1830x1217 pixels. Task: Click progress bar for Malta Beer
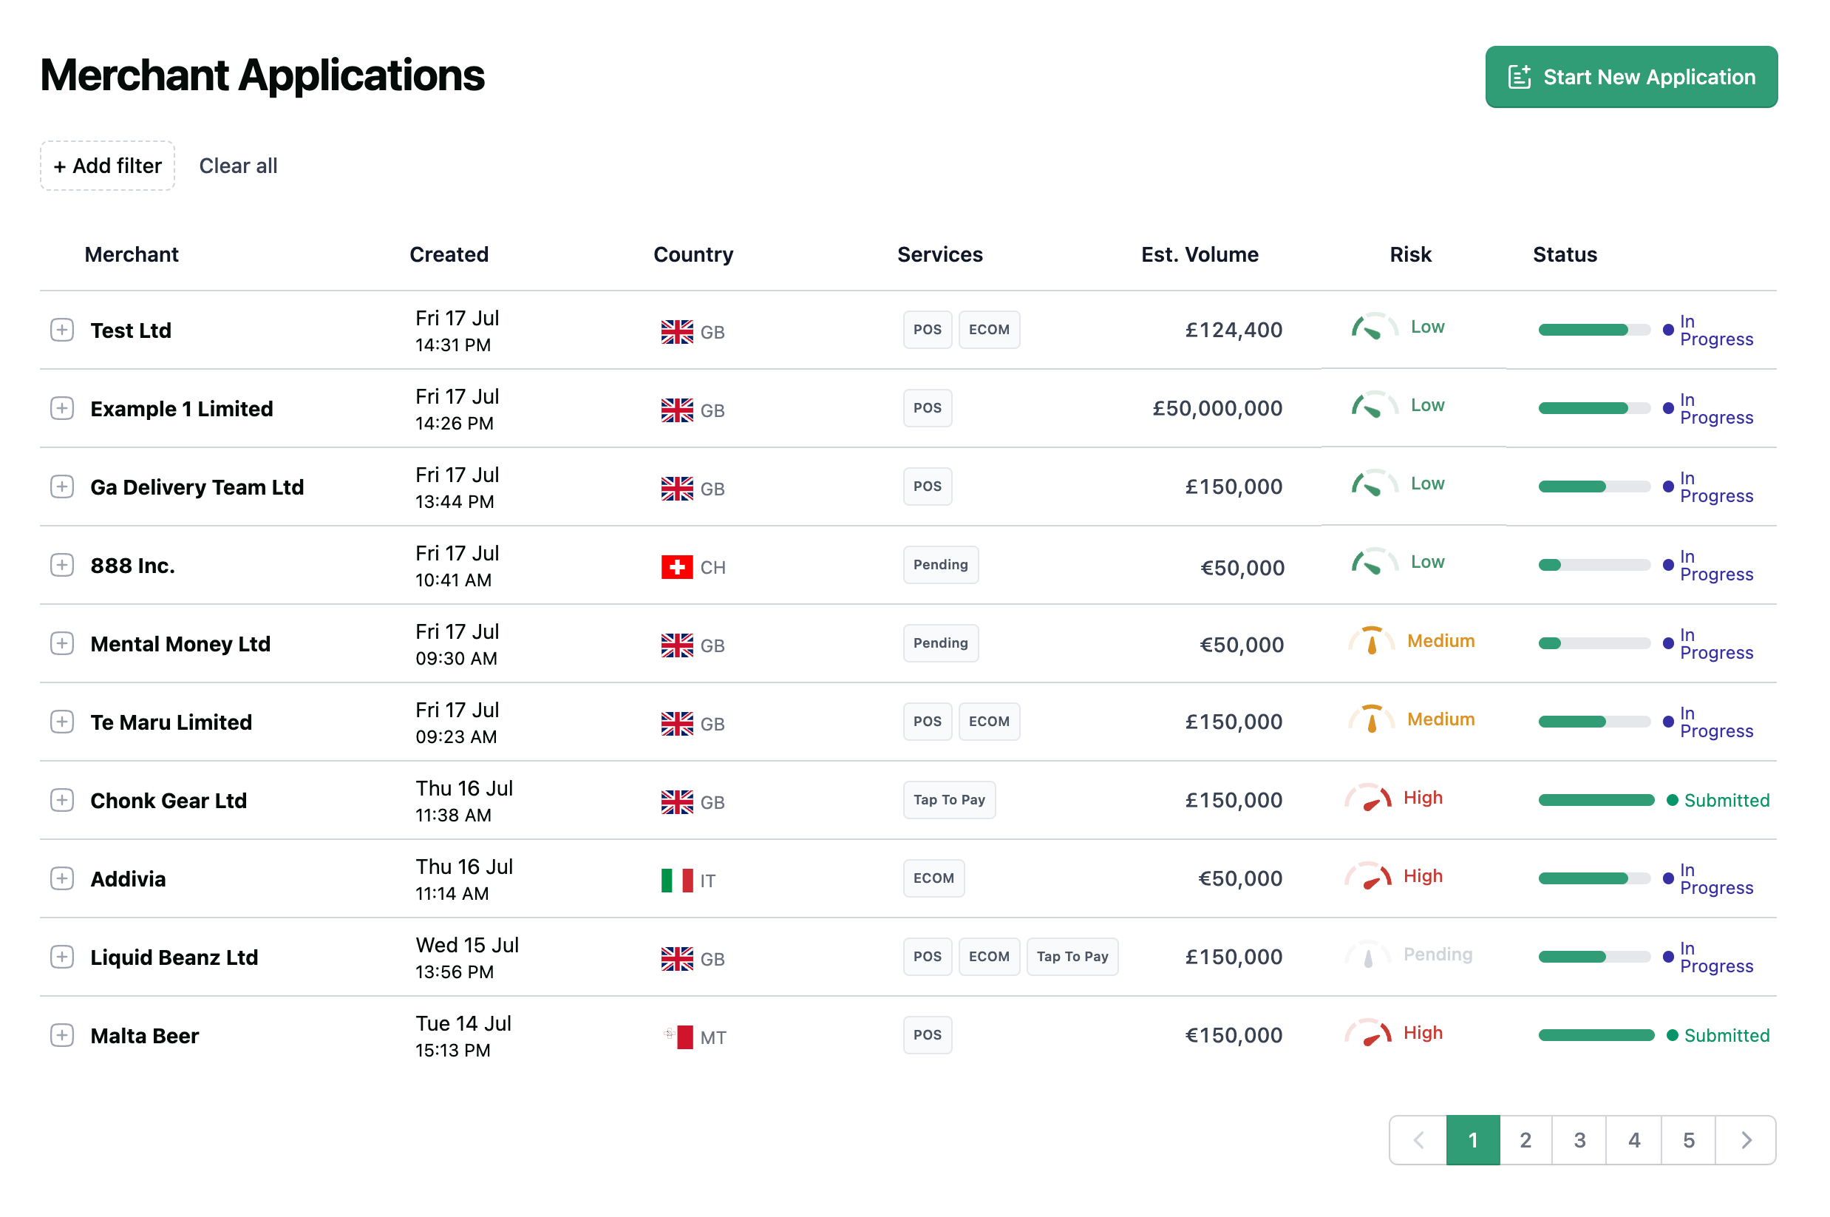click(x=1596, y=1035)
